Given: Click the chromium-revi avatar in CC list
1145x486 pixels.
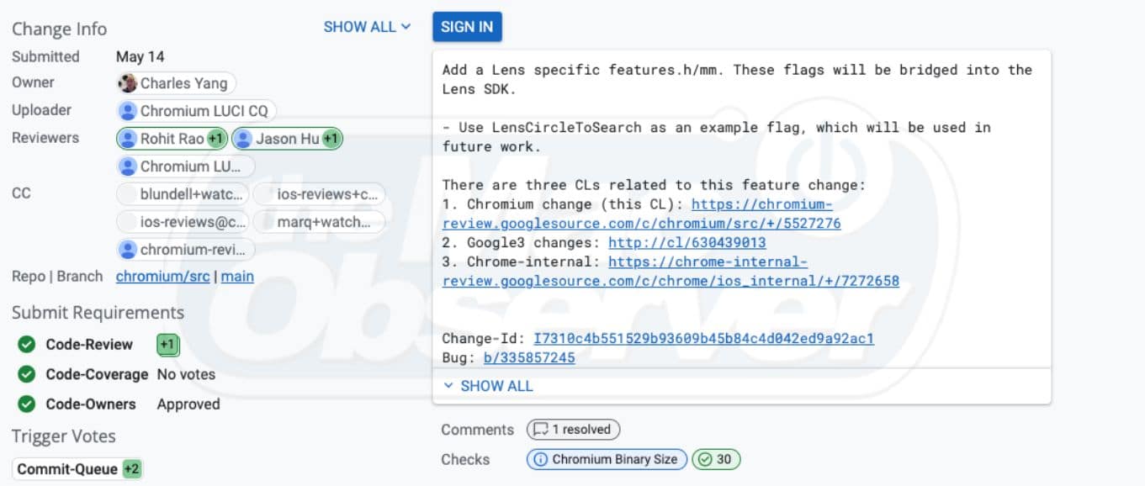Looking at the screenshot, I should pos(129,250).
